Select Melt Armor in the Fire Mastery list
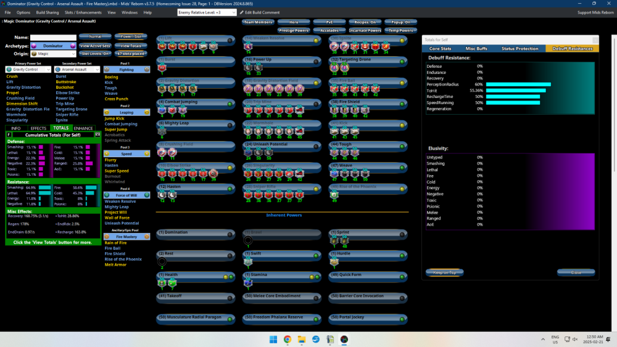Viewport: 617px width, 347px height. pos(115,265)
